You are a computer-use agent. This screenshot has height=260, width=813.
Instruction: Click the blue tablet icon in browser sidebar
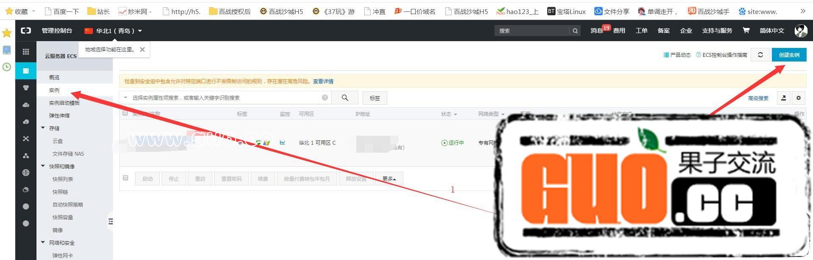[7, 50]
